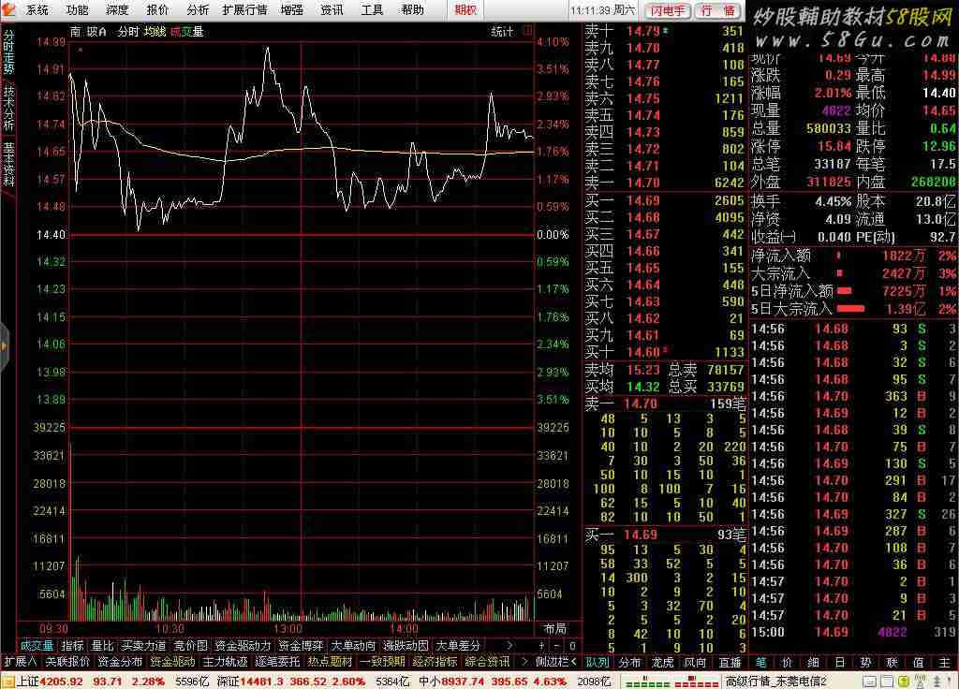Open the 功能 menu
The height and width of the screenshot is (689, 959).
tap(78, 9)
